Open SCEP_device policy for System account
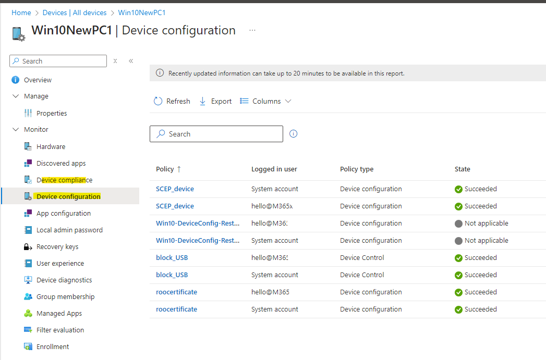Screen dimensions: 546x360 175,189
